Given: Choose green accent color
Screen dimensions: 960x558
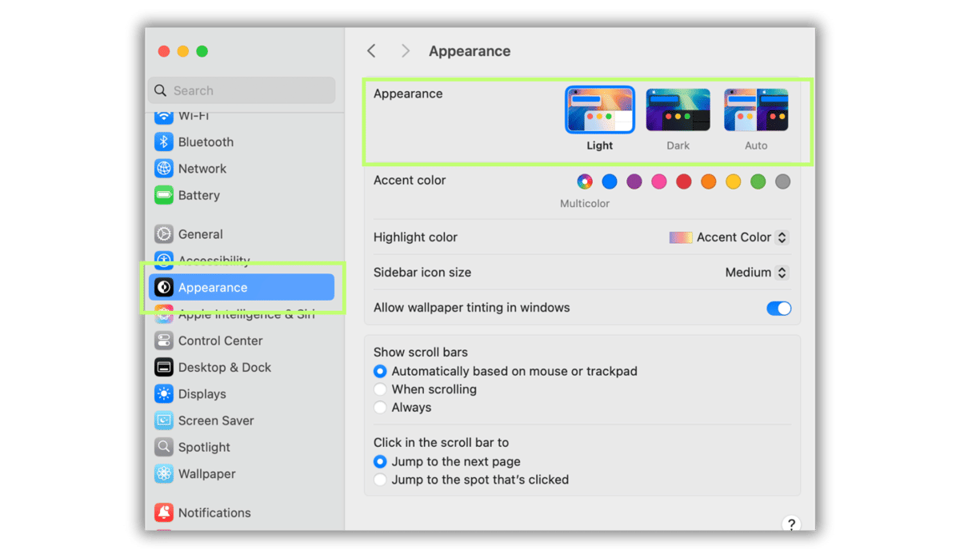Looking at the screenshot, I should click(x=758, y=182).
